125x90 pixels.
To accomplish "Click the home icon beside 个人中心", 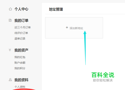I will pos(10,9).
